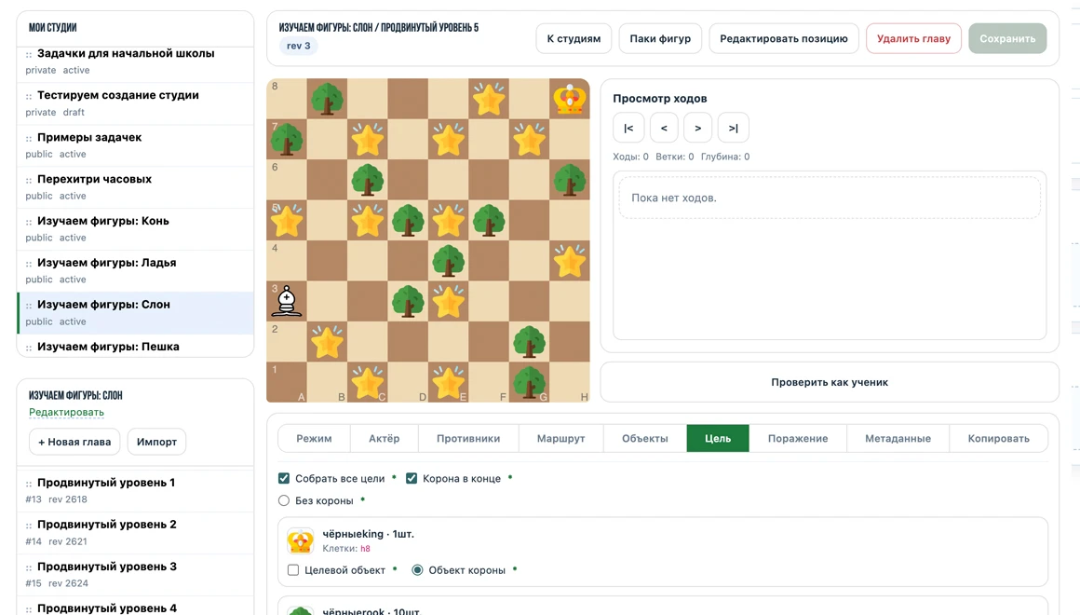Select the Без короны radio option

click(x=284, y=500)
